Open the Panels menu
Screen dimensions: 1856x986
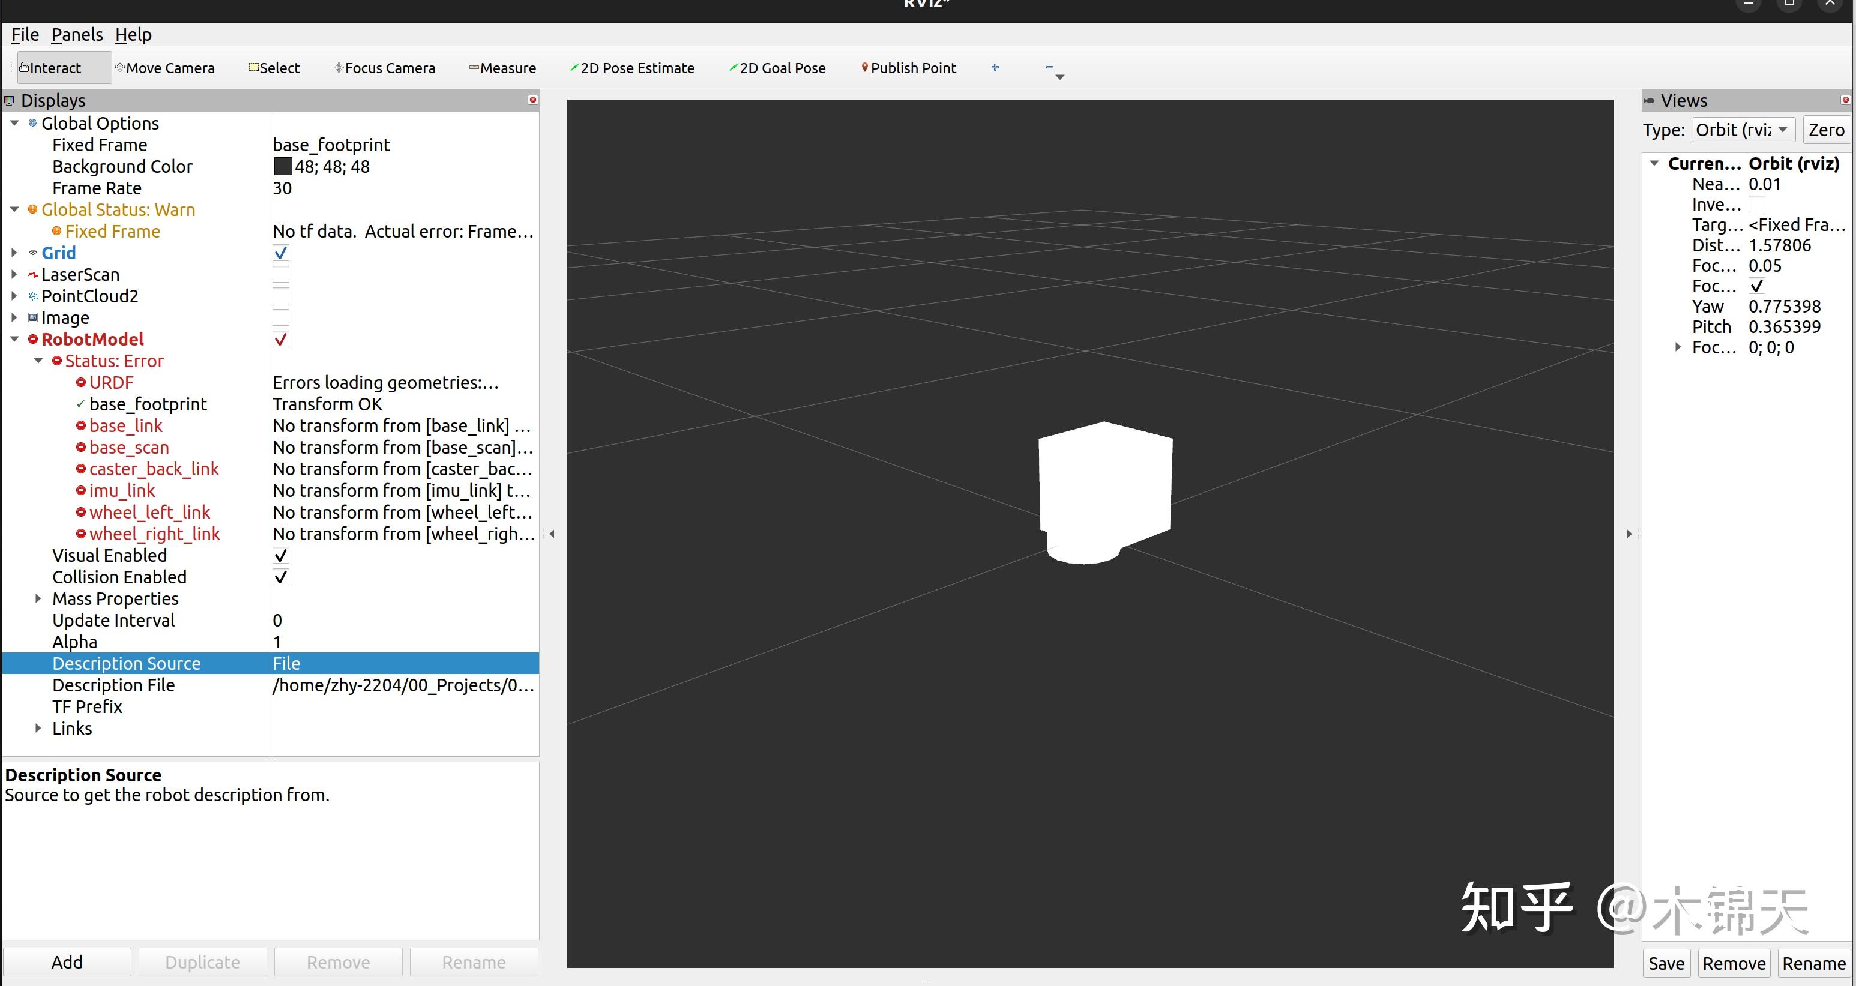point(77,35)
